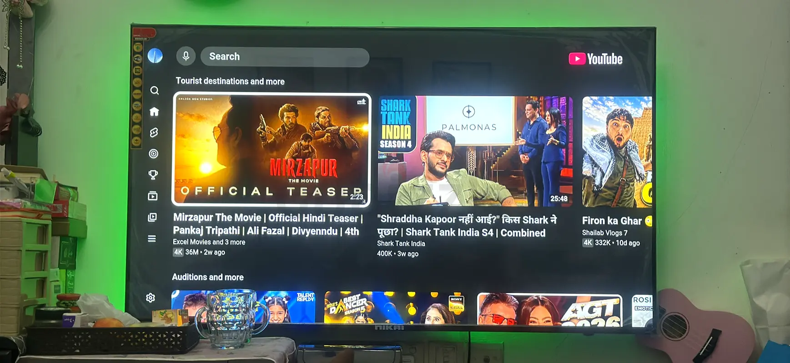Play the Mirzapur Official Teaser thumbnail

coord(272,150)
